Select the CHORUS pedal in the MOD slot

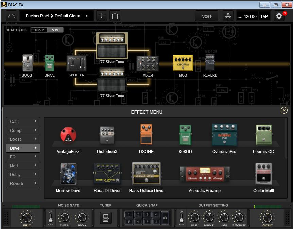pos(183,63)
